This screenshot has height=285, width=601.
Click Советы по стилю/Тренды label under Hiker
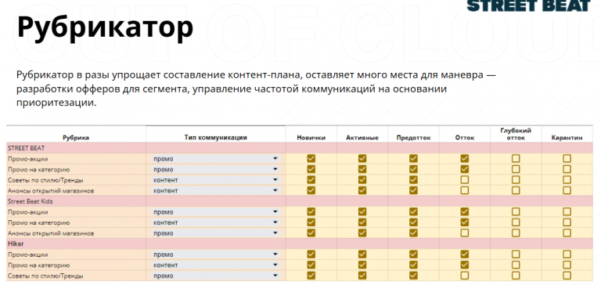[45, 276]
